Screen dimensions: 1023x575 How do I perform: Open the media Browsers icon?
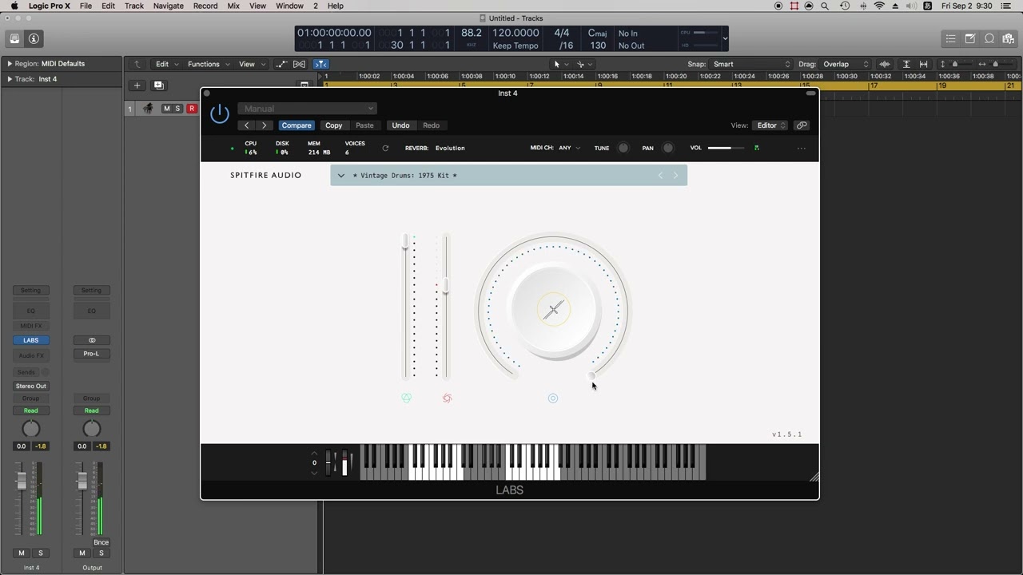[1009, 38]
